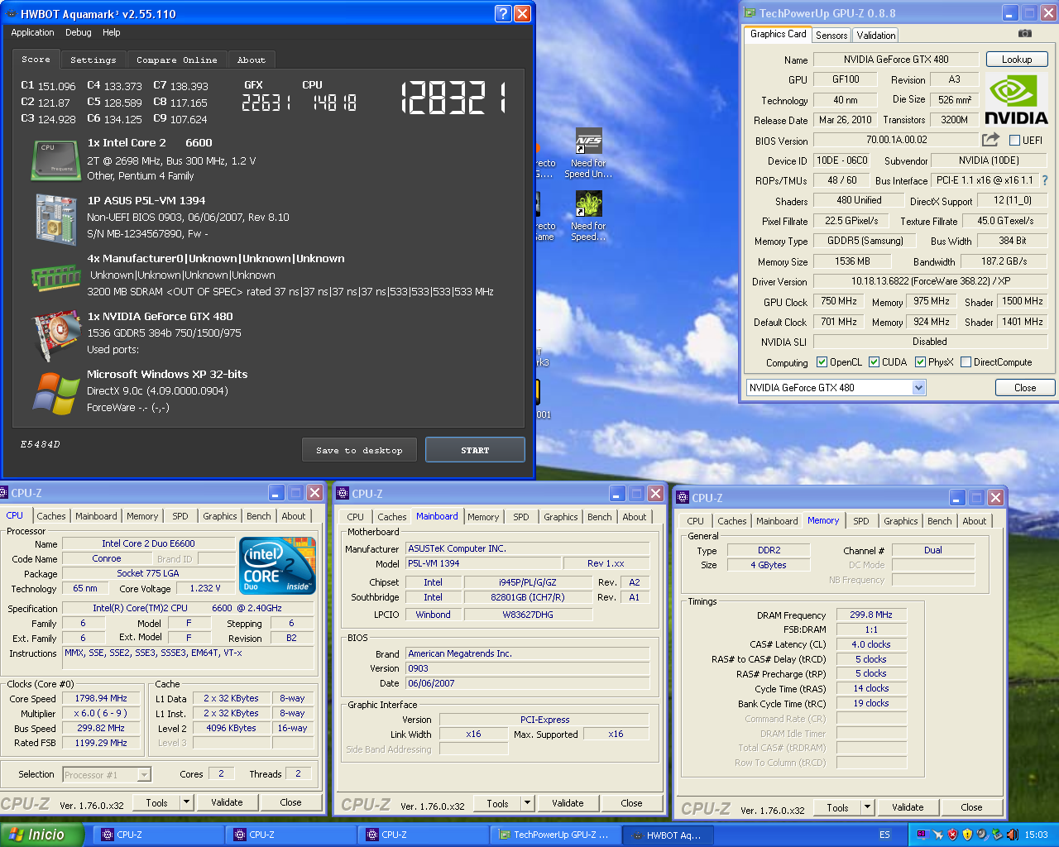Toggle the OpenCL checkbox
The width and height of the screenshot is (1059, 847).
click(x=822, y=361)
